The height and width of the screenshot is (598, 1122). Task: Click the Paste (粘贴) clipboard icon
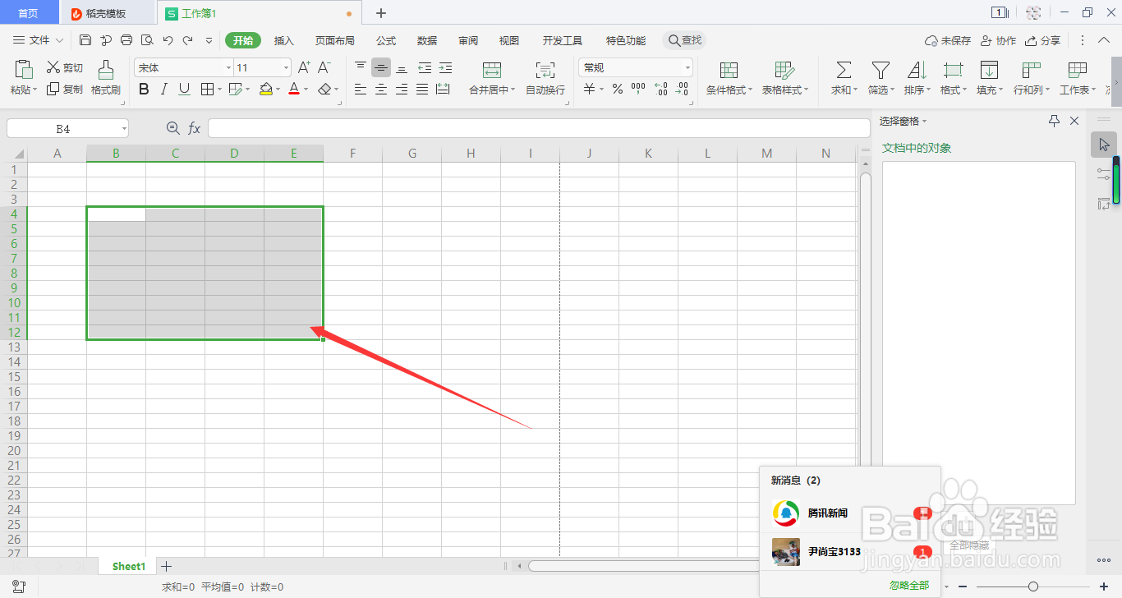(25, 69)
